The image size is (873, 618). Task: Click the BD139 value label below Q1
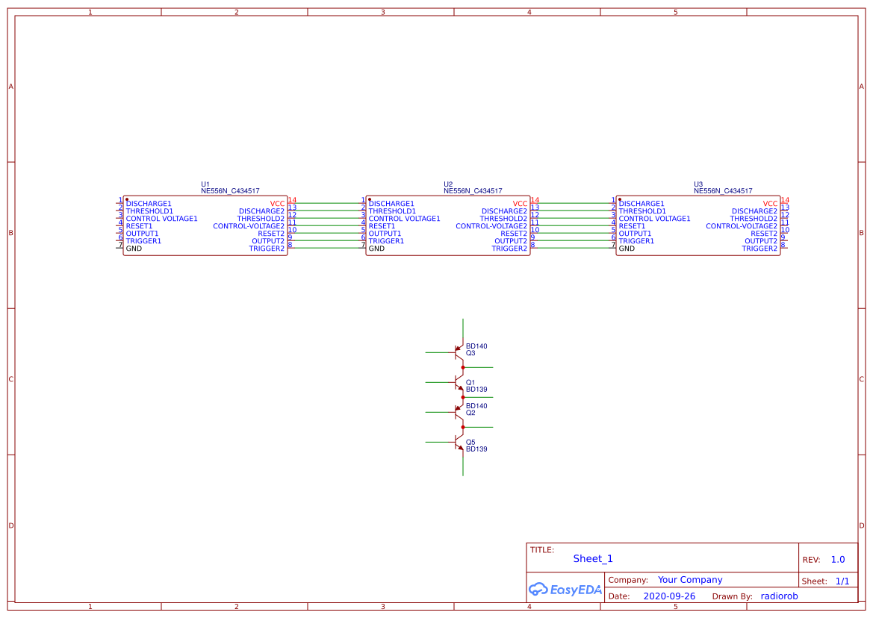[476, 390]
